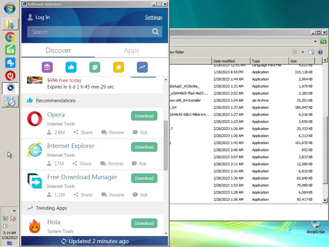The height and width of the screenshot is (247, 329).
Task: Click the volume speaker tray icon
Action: (5, 226)
